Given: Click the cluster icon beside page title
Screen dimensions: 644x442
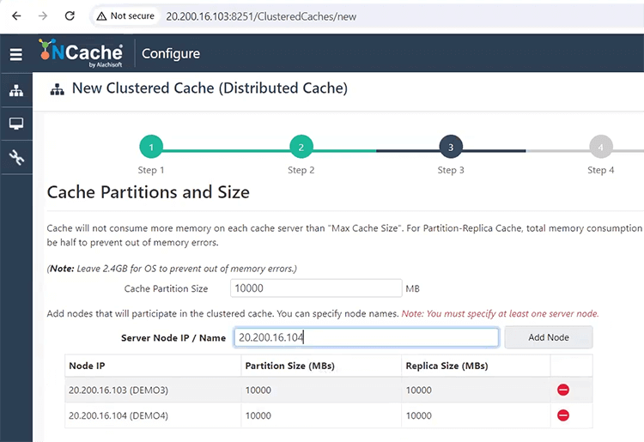Looking at the screenshot, I should pos(57,89).
